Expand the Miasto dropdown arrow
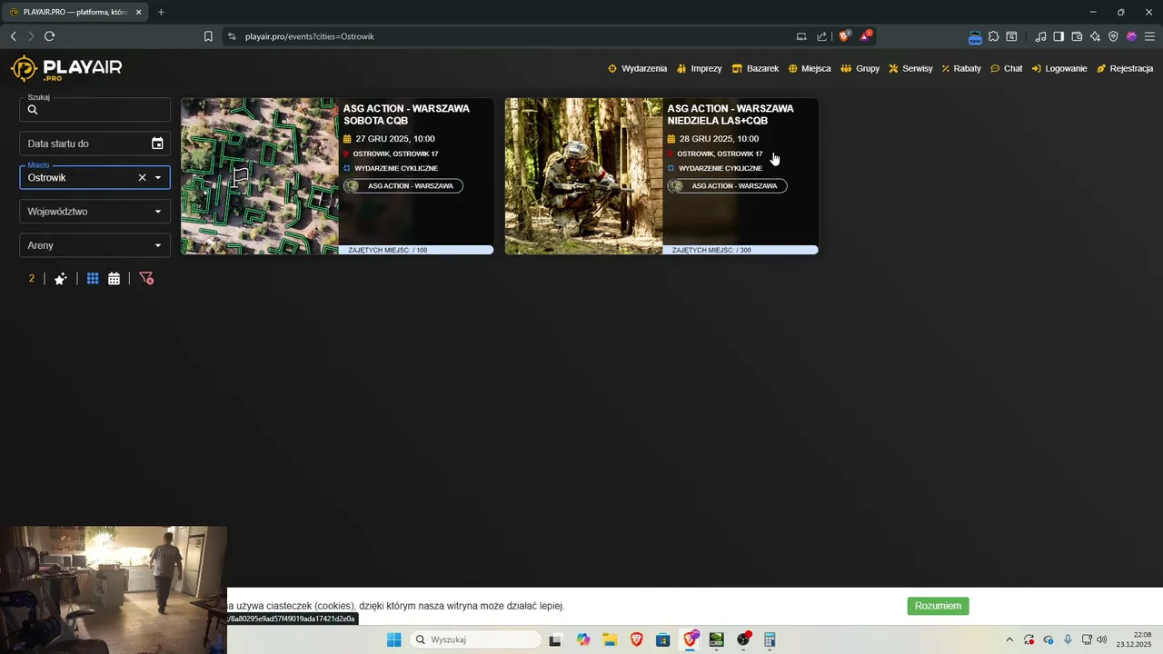Image resolution: width=1163 pixels, height=654 pixels. 158,177
